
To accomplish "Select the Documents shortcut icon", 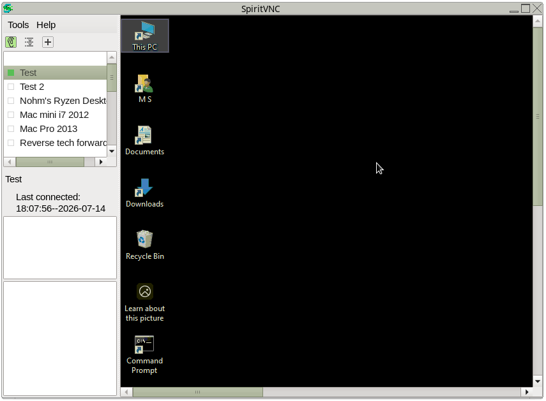I will coord(145,141).
